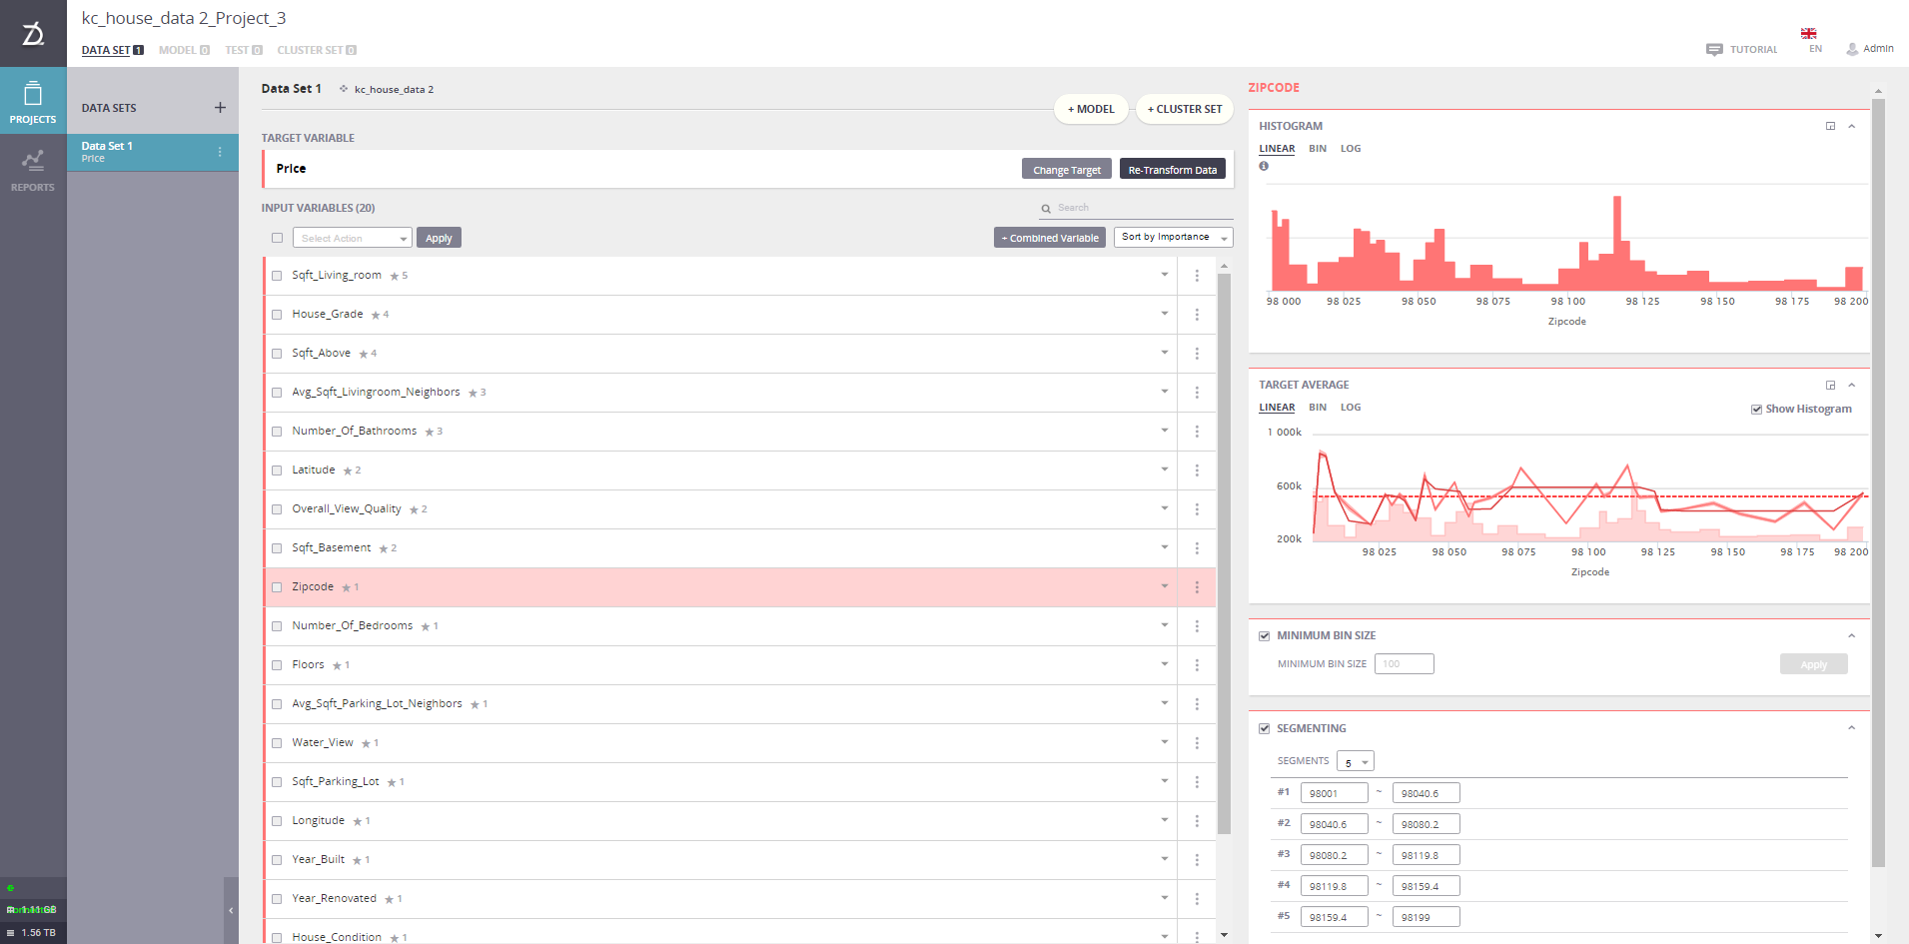This screenshot has width=1909, height=944.
Task: Check the Sqft_Living_room variable checkbox
Action: point(277,276)
